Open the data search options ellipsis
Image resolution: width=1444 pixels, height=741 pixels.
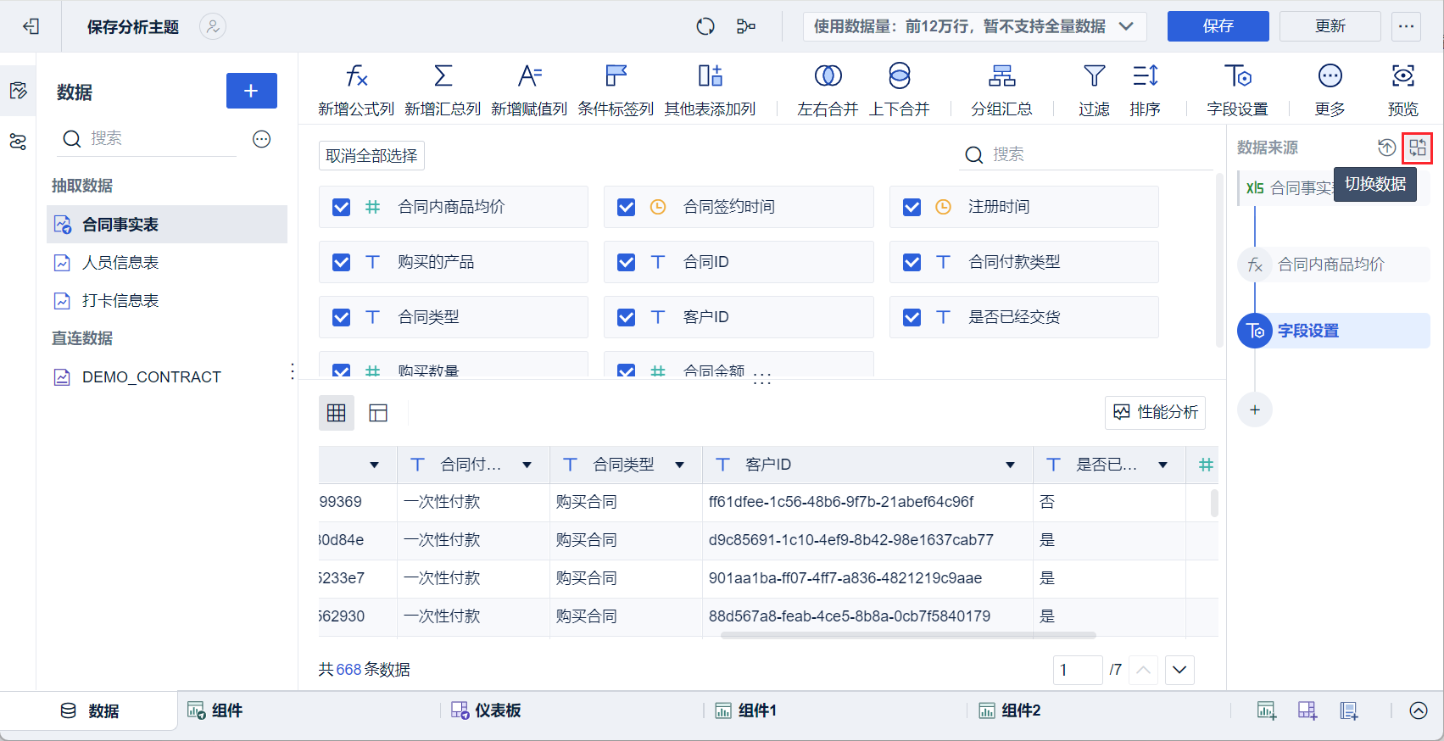[262, 139]
